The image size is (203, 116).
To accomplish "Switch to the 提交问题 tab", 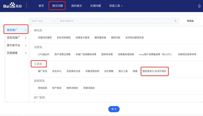I will [57, 6].
